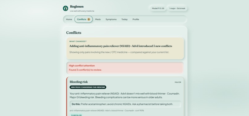Click the Regimen pill bottle logo
The height and width of the screenshot is (116, 249).
click(x=65, y=8)
